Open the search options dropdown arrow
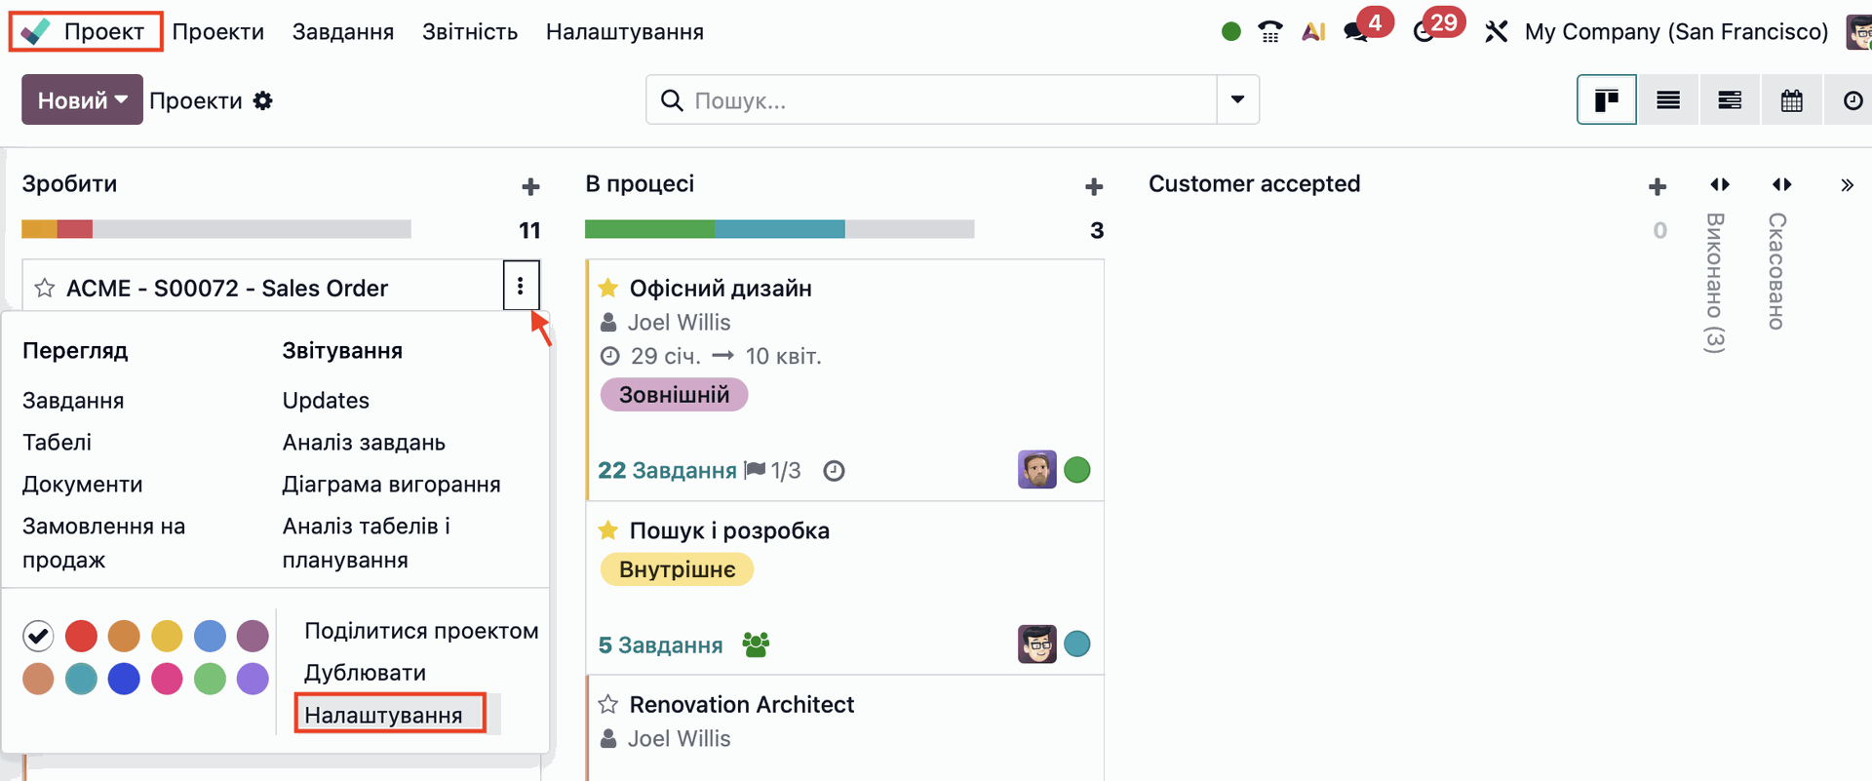This screenshot has width=1872, height=781. 1237,99
